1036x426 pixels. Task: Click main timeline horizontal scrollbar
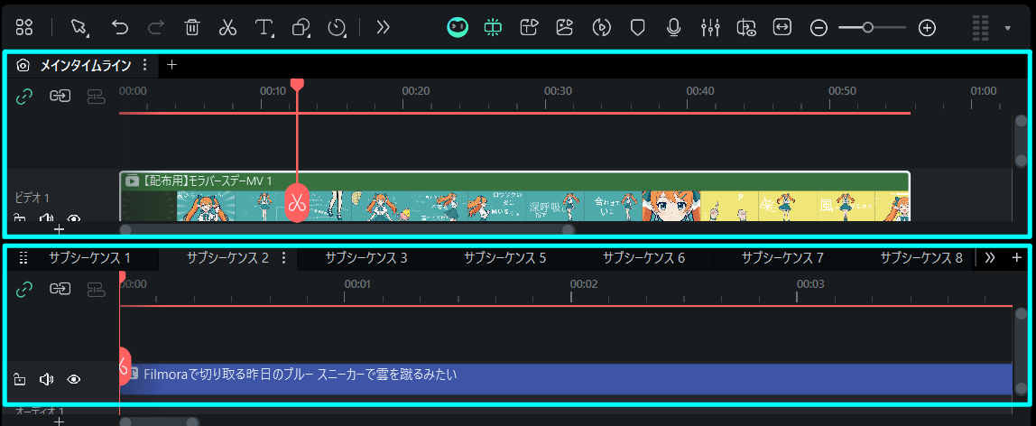[347, 230]
